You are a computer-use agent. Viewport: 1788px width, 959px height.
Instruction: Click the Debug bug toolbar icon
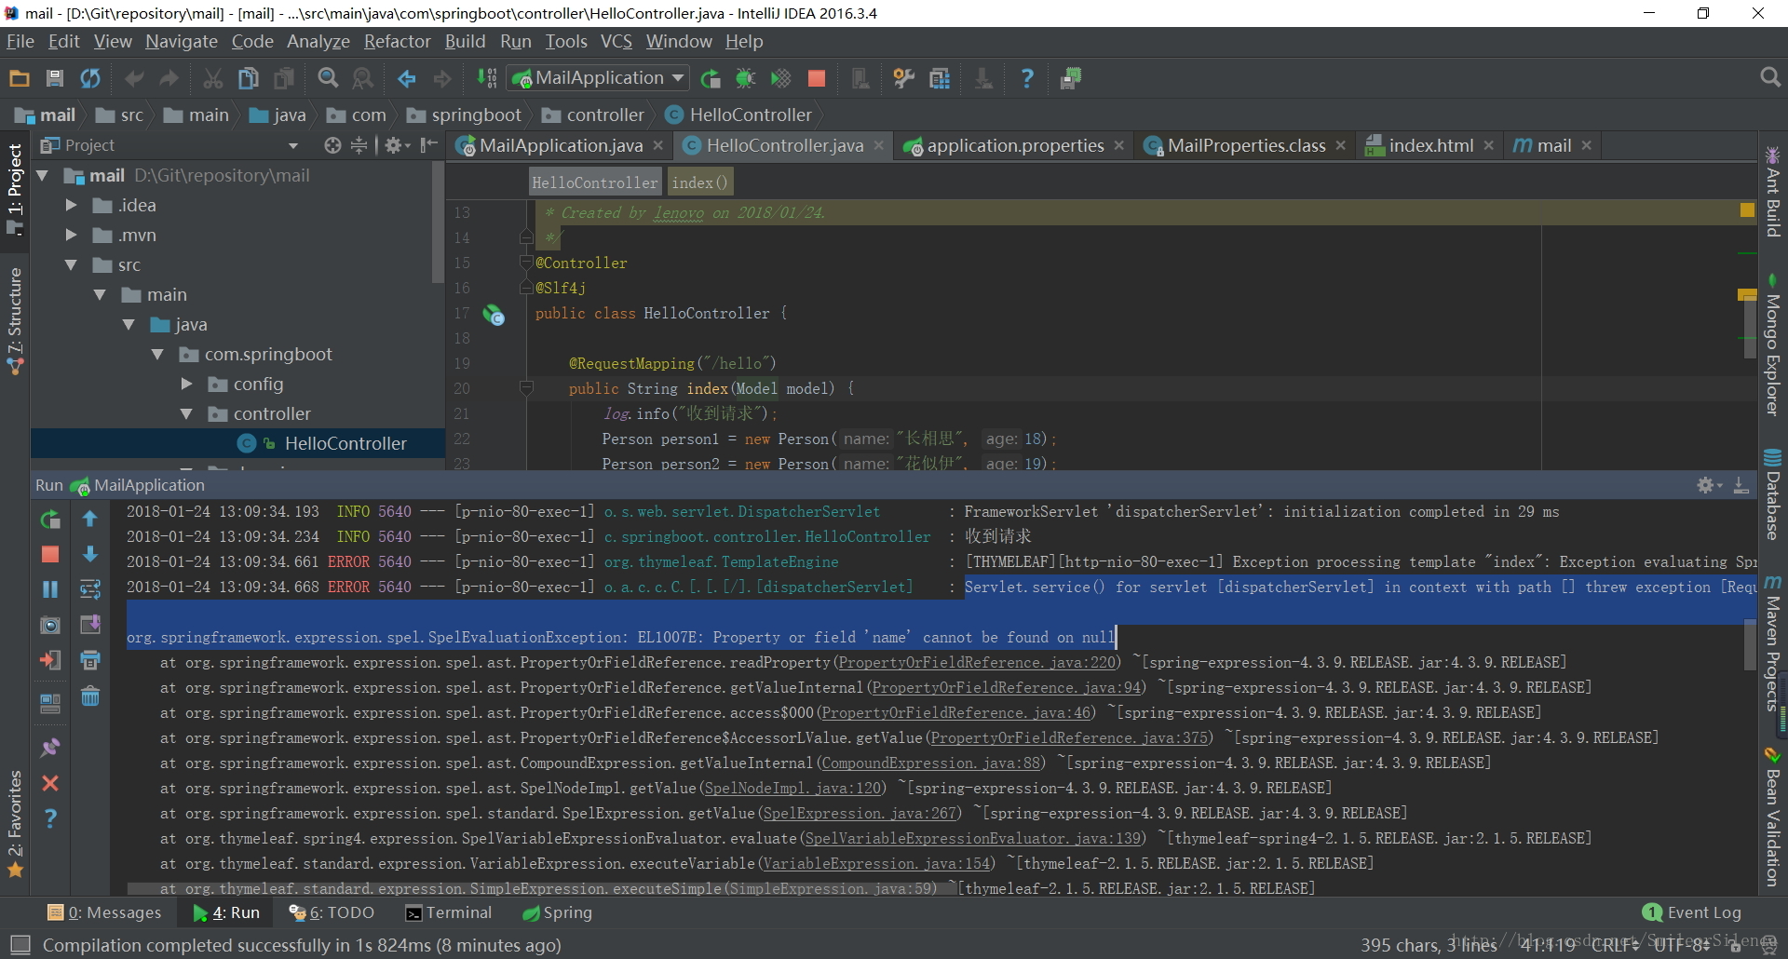pos(746,78)
